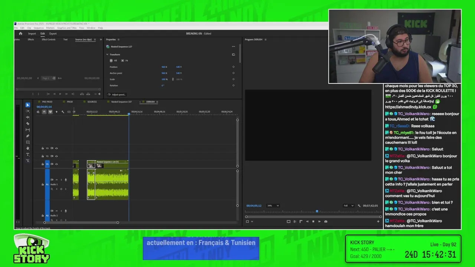475x267 pixels.
Task: Open the Markers menu
Action: [x=50, y=28]
